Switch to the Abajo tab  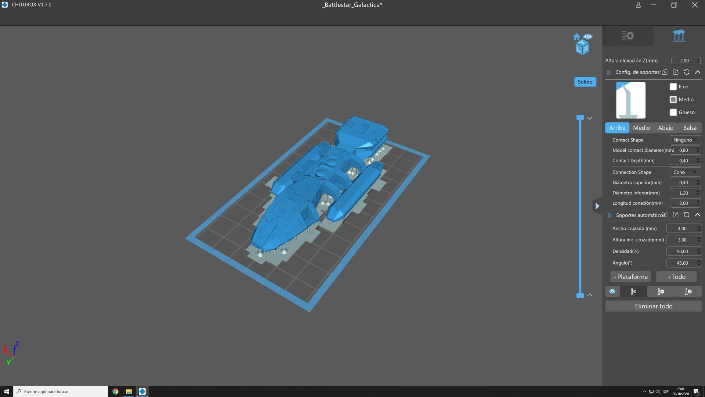pos(665,128)
